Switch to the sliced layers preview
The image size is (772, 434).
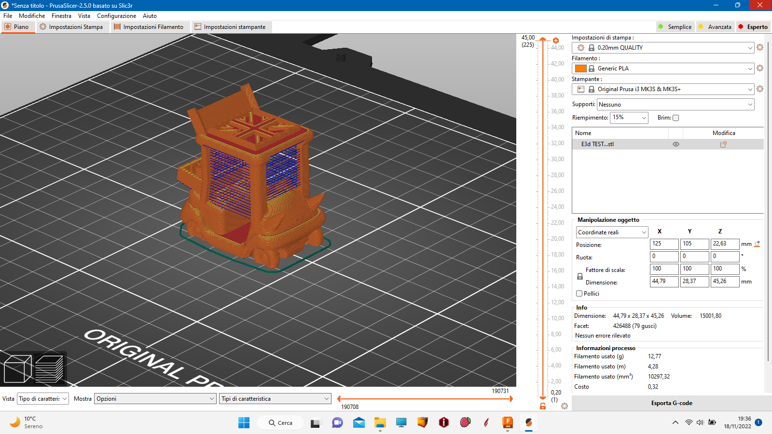pos(50,369)
